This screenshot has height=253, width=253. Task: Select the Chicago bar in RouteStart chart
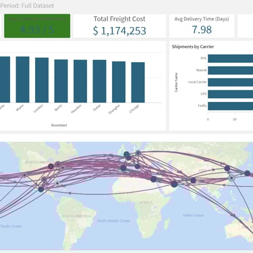pos(138,82)
